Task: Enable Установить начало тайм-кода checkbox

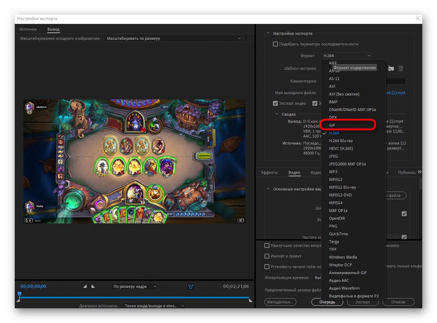Action: (267, 267)
